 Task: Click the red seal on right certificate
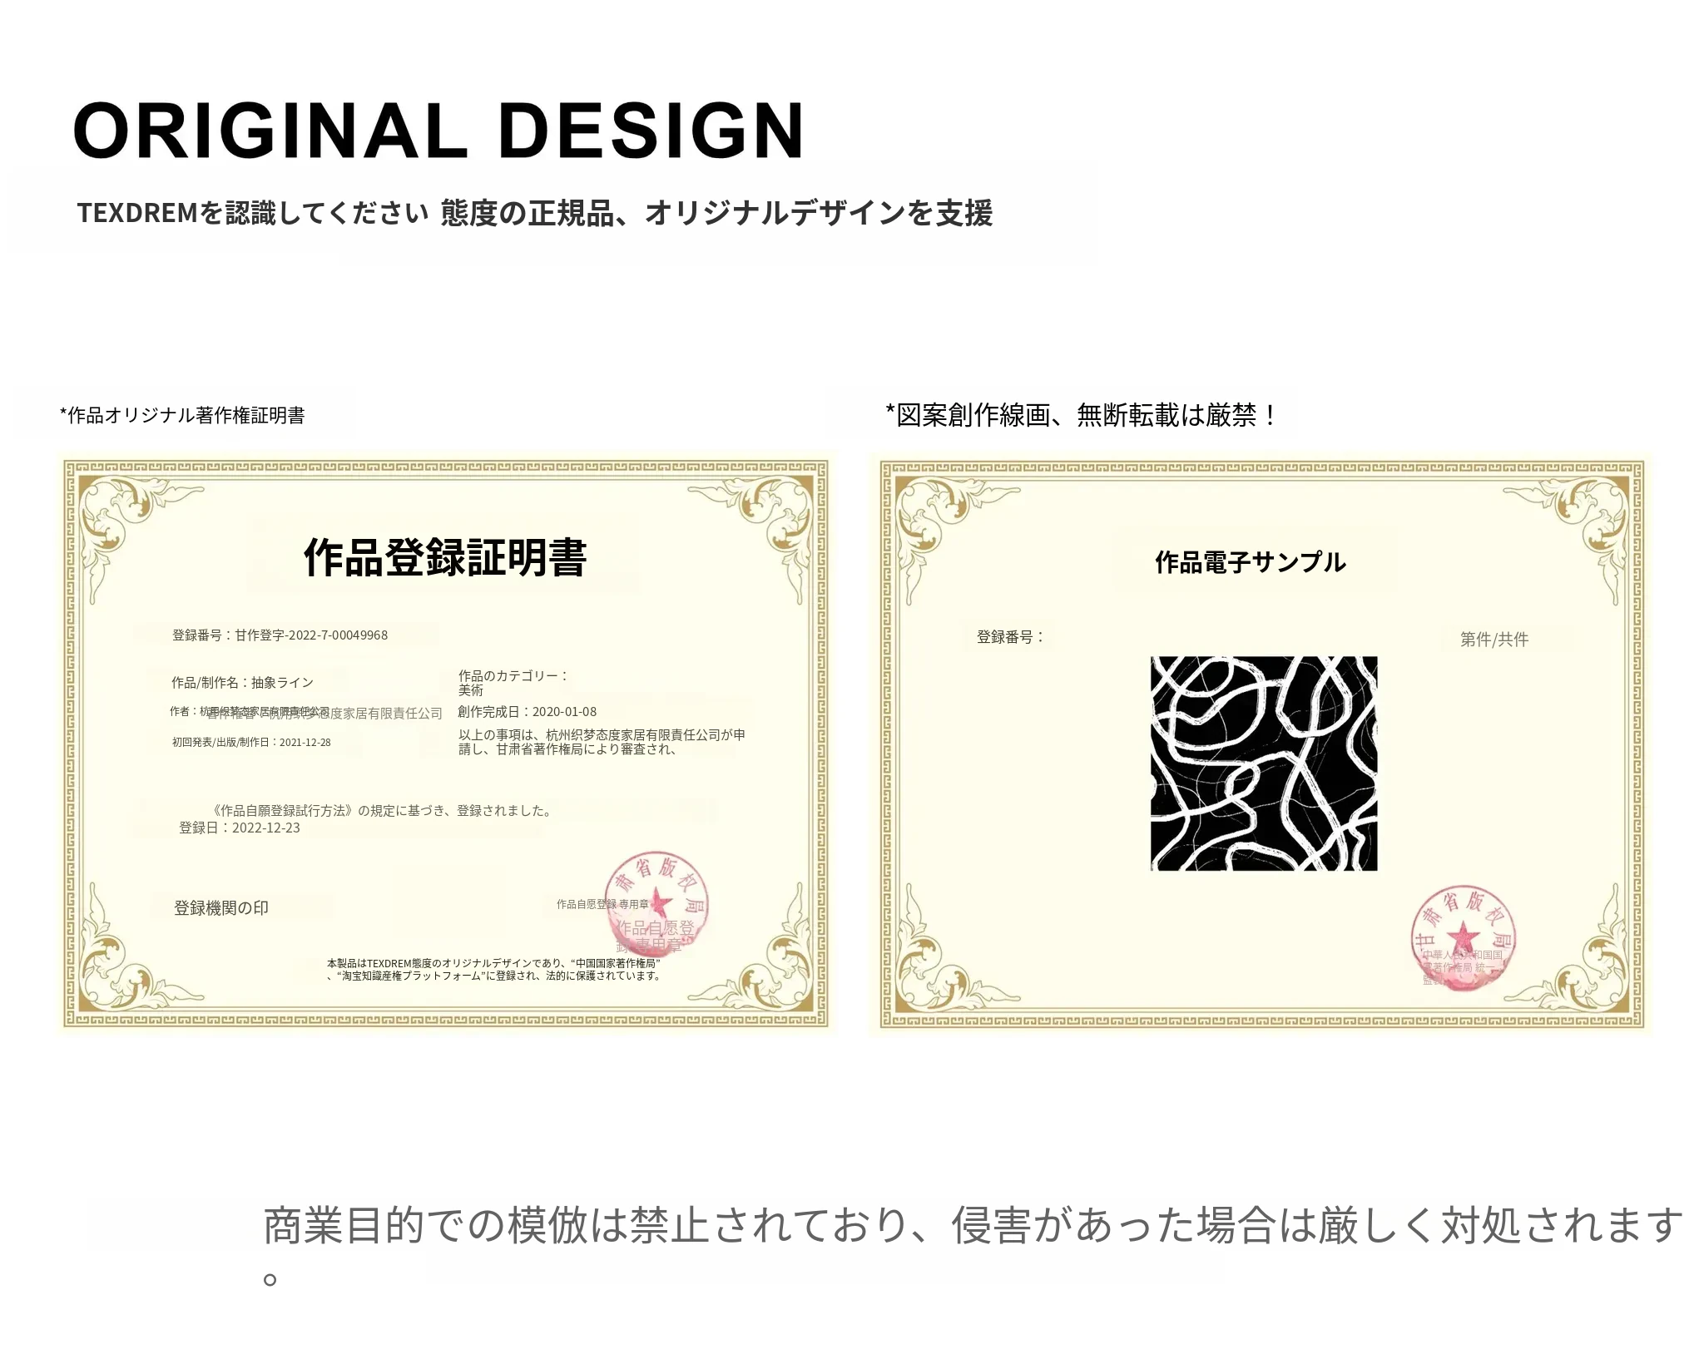(x=1462, y=938)
